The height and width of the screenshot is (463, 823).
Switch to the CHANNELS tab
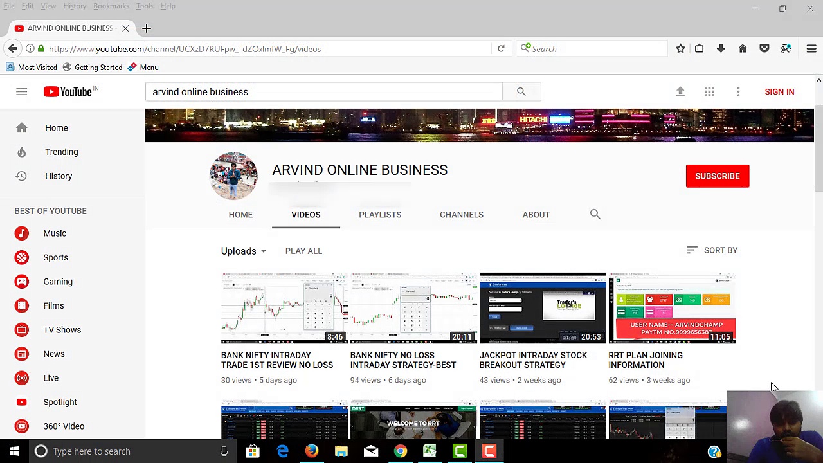[462, 215]
